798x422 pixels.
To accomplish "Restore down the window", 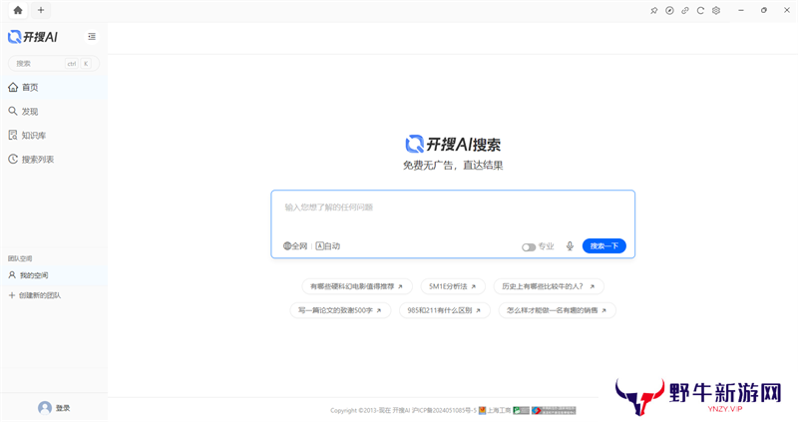I will click(764, 10).
